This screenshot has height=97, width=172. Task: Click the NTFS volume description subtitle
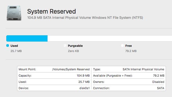click(x=85, y=18)
